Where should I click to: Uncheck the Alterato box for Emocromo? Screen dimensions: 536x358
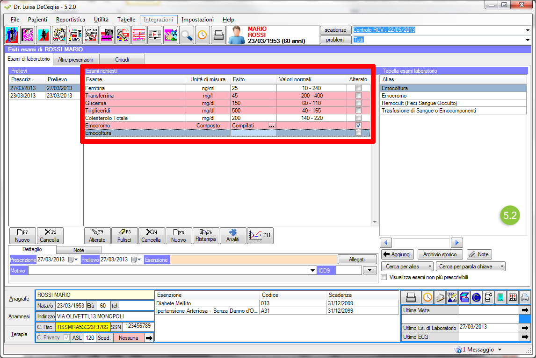coord(358,126)
